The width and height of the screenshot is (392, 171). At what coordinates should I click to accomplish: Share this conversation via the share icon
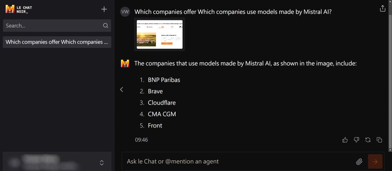tap(383, 9)
